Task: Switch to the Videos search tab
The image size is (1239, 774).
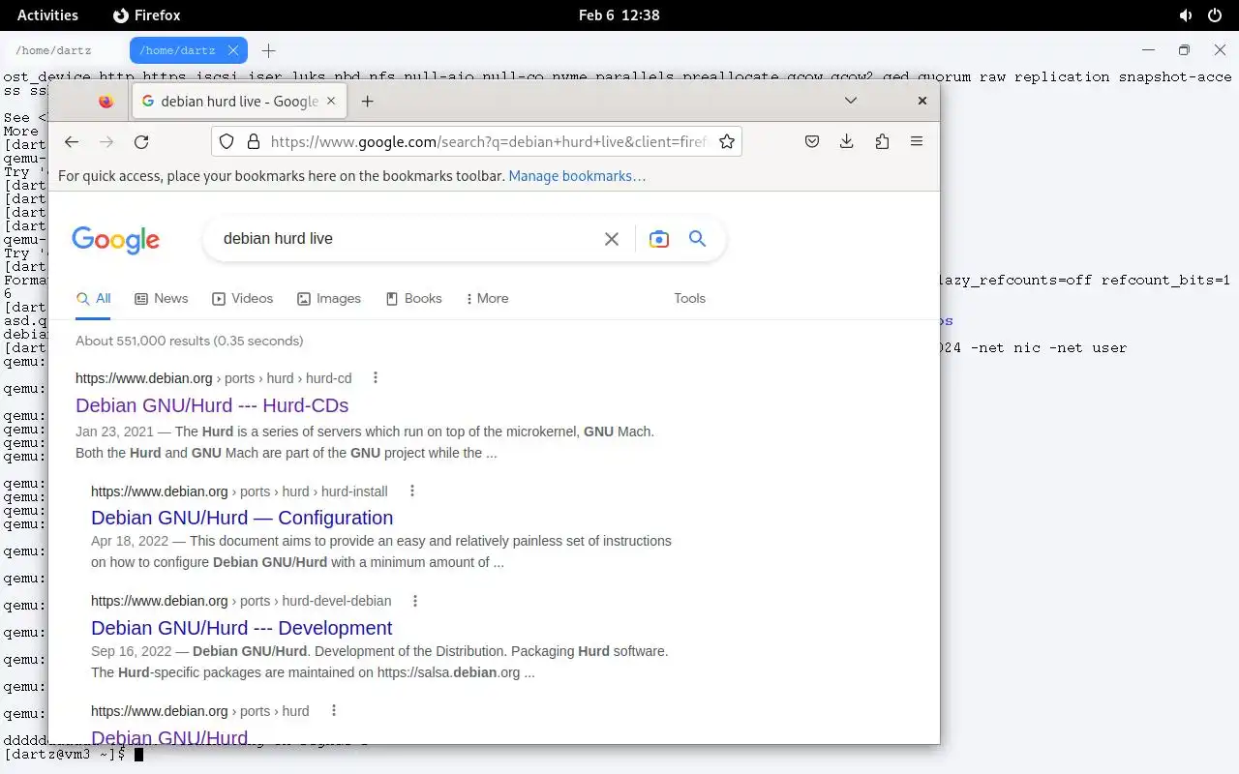Action: click(243, 298)
